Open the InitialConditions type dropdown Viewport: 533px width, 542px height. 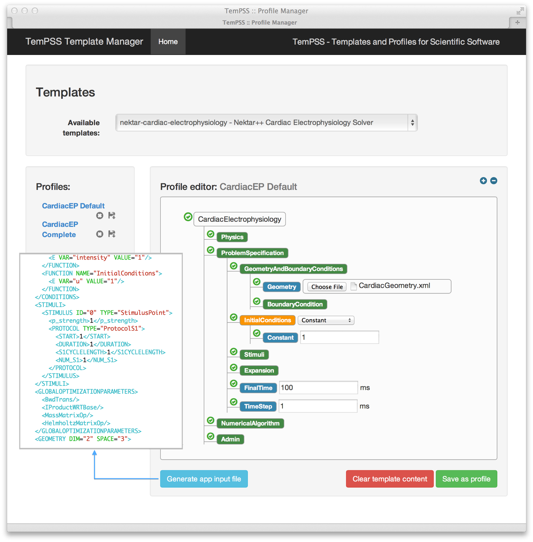[x=326, y=320]
